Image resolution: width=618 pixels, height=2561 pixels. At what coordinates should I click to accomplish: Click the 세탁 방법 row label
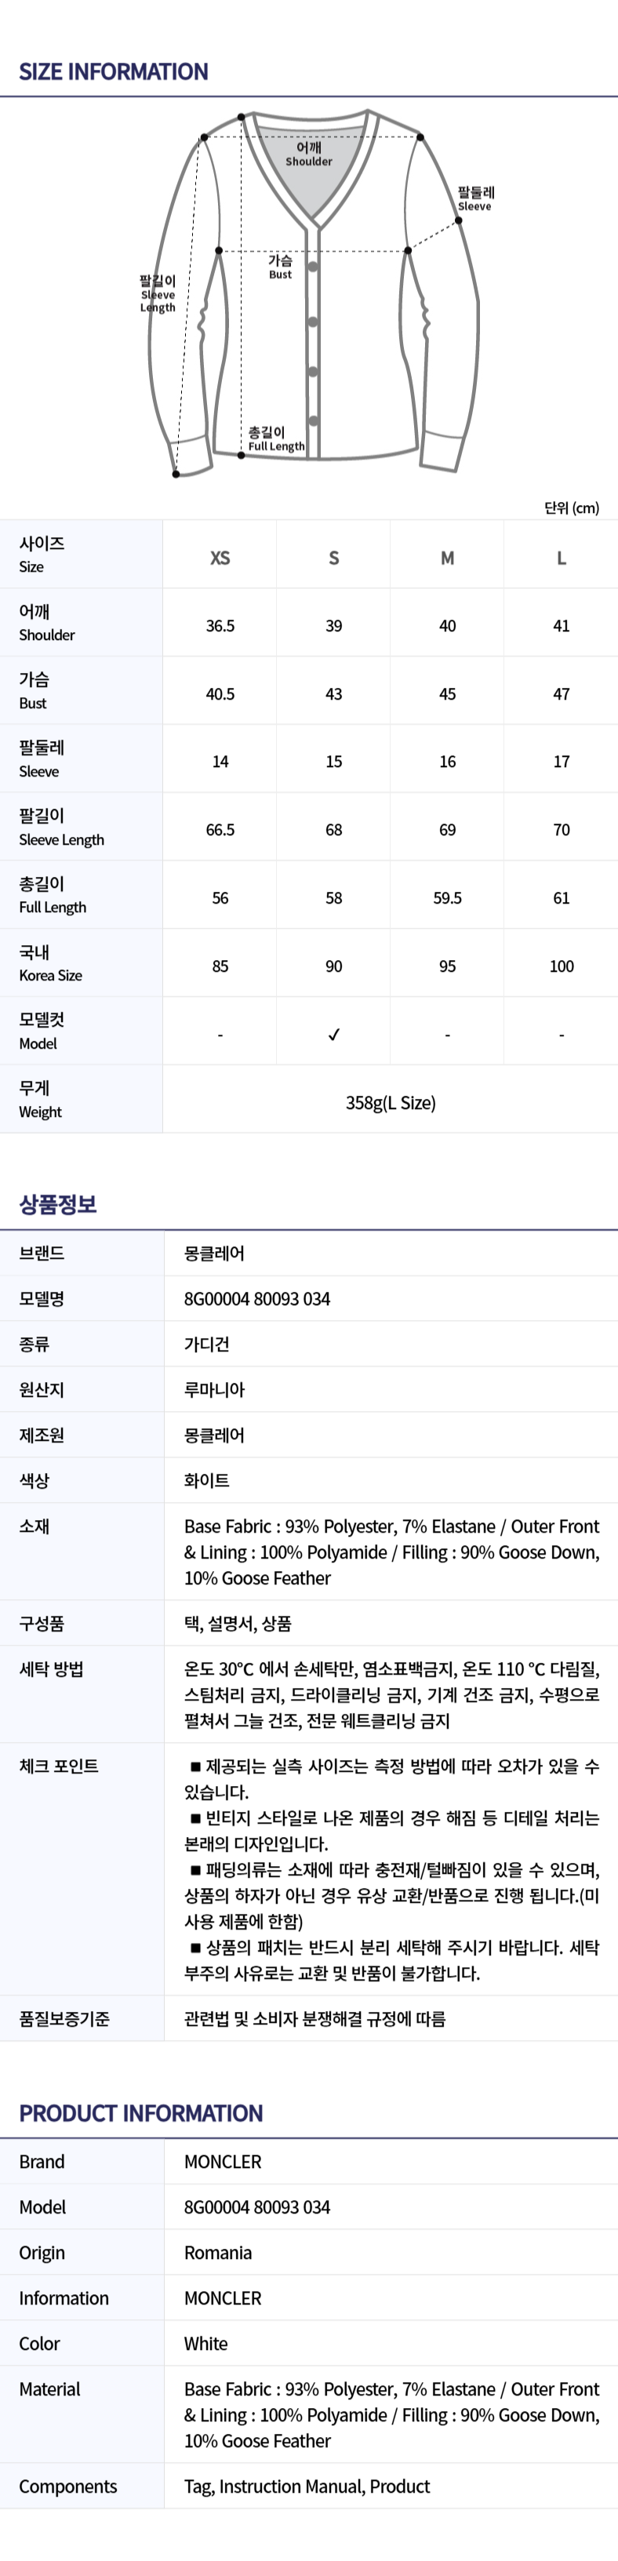[52, 1668]
